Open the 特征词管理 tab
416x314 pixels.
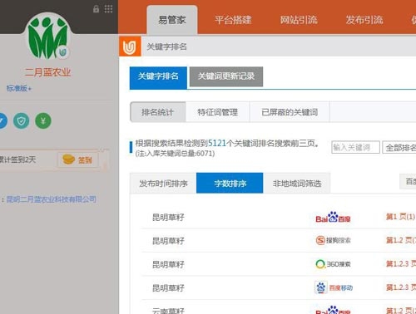[x=218, y=112]
